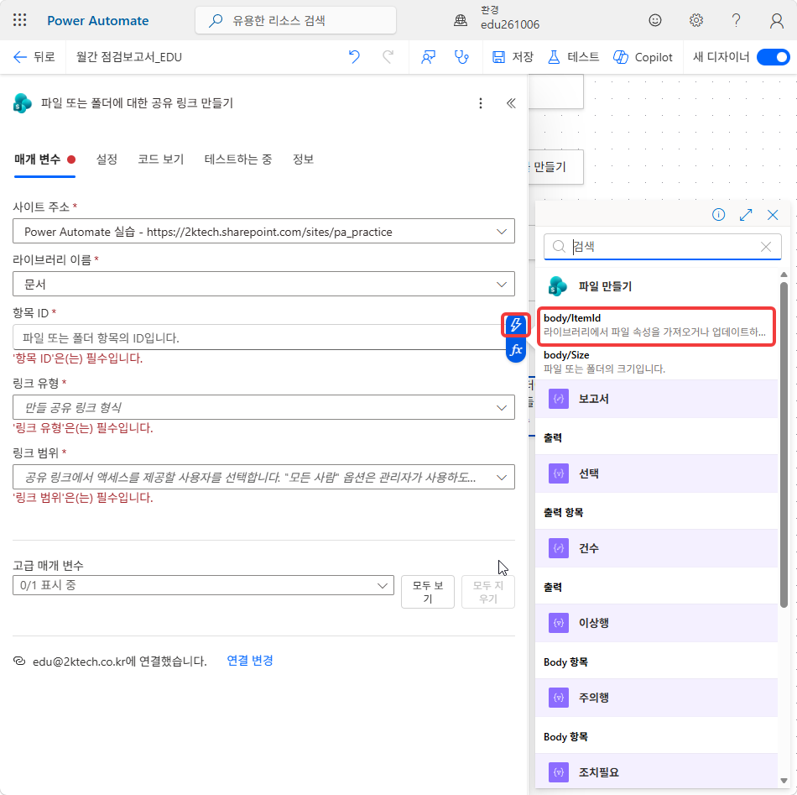Select the 선택 output item
Viewport: 797px width, 795px height.
(657, 473)
